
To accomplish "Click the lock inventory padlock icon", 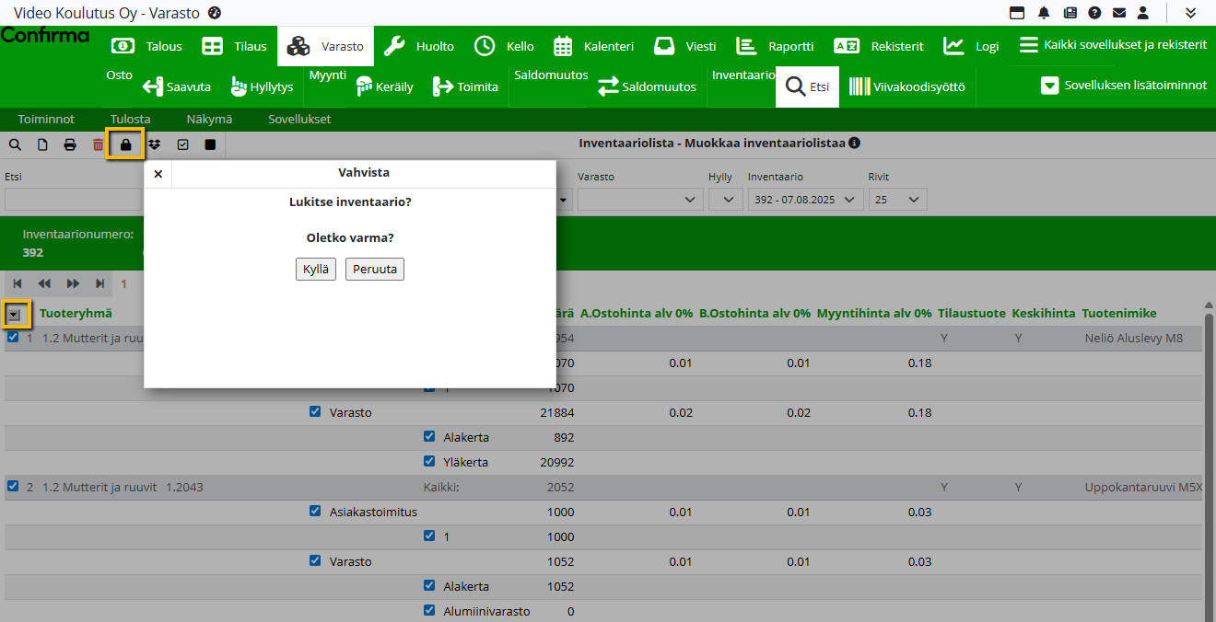I will tap(125, 144).
